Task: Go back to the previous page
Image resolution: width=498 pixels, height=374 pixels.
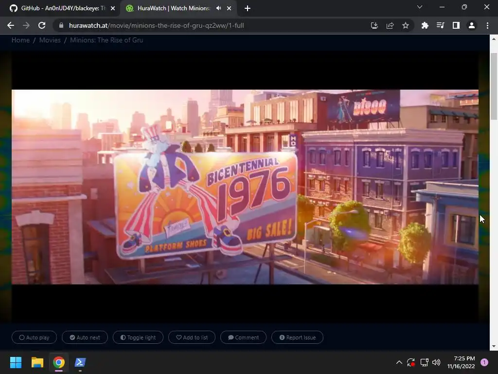Action: 11,25
